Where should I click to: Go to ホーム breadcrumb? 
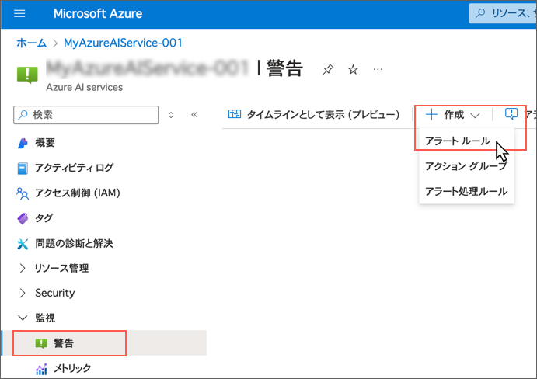coord(32,43)
